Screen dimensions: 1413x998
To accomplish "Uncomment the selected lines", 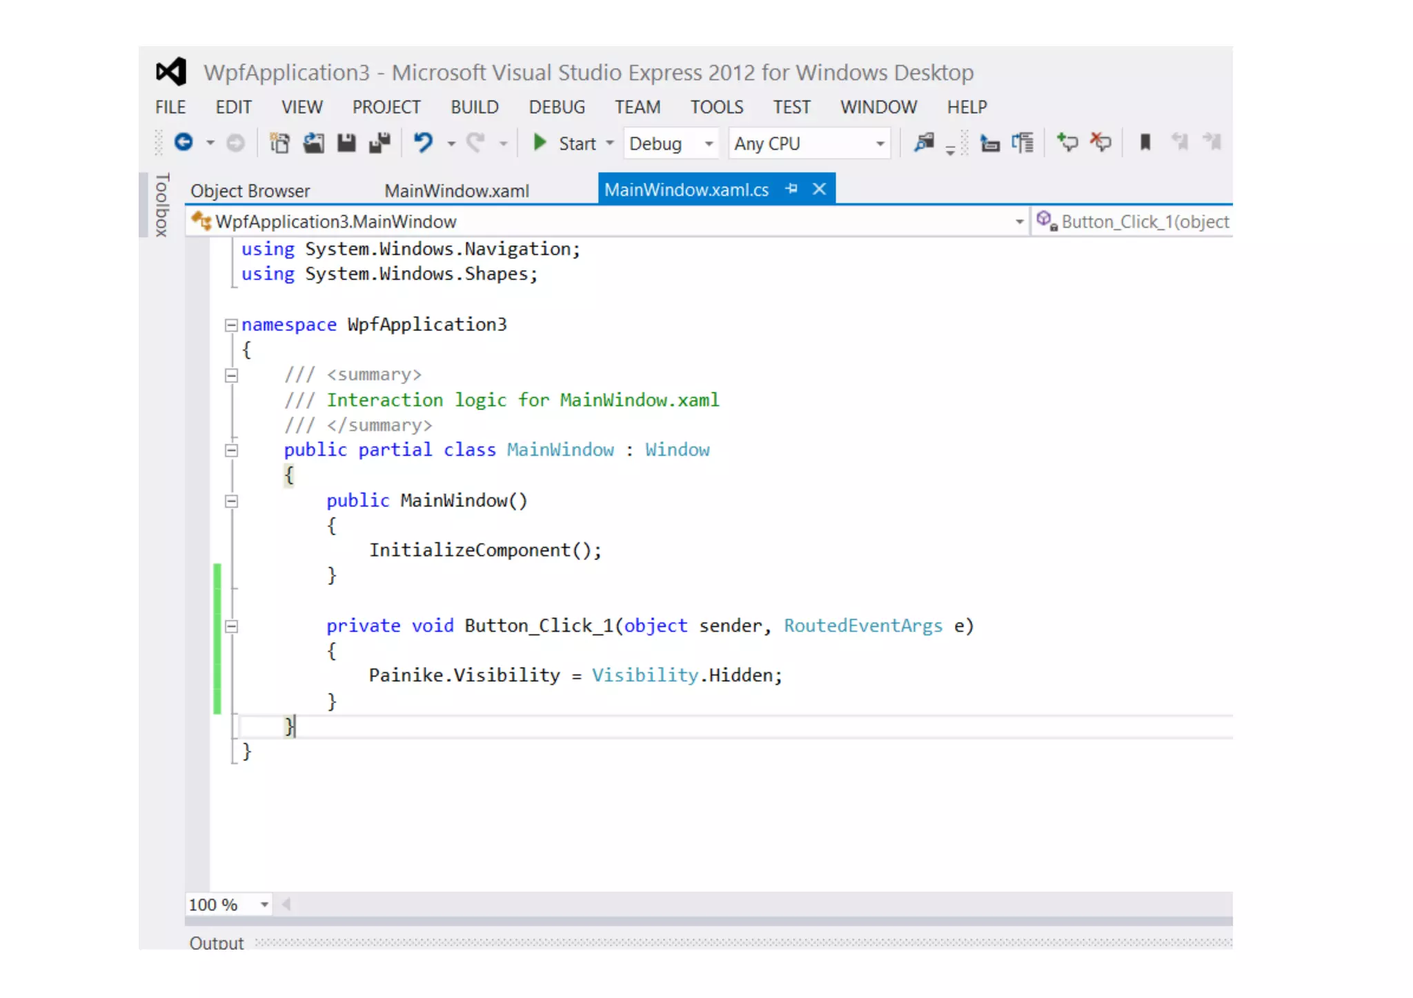I will (x=1100, y=143).
